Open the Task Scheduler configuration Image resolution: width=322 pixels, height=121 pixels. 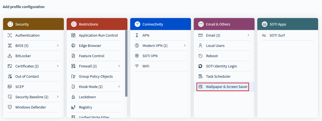click(x=218, y=77)
